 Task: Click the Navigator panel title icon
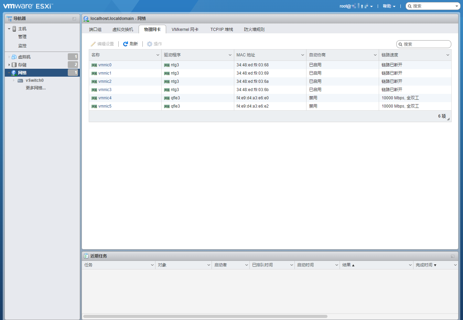pyautogui.click(x=9, y=19)
